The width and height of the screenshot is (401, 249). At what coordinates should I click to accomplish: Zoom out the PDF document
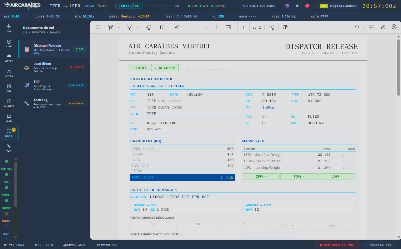click(206, 27)
